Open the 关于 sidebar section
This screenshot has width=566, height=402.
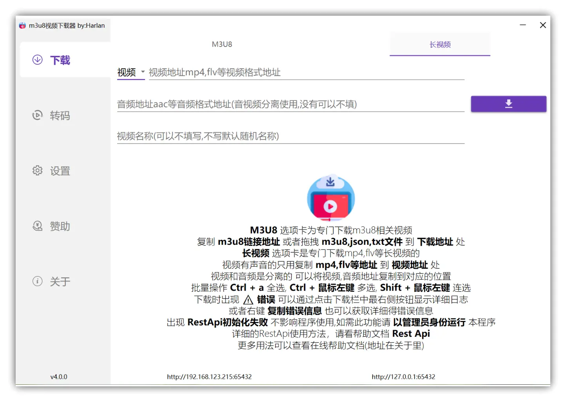point(65,281)
